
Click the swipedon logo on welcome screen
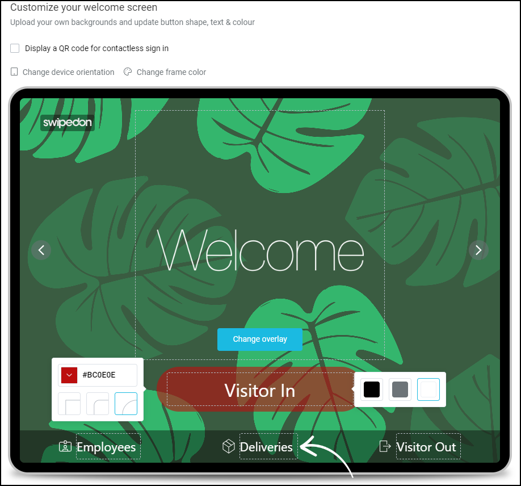click(x=68, y=123)
